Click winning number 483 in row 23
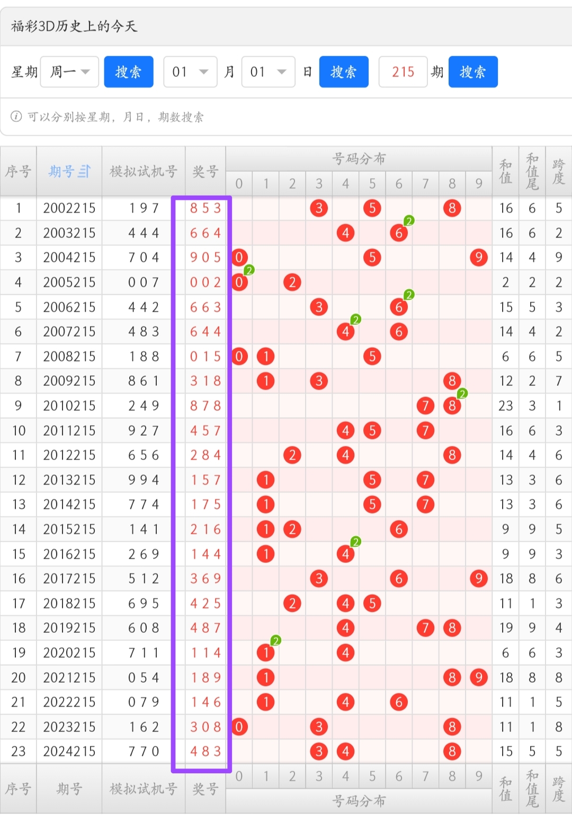Image resolution: width=572 pixels, height=821 pixels. 205,751
